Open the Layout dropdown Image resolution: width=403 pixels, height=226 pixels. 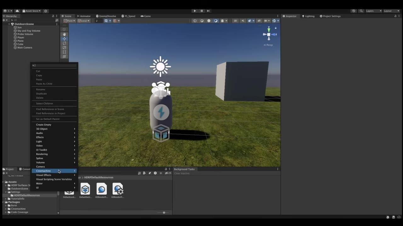click(391, 11)
